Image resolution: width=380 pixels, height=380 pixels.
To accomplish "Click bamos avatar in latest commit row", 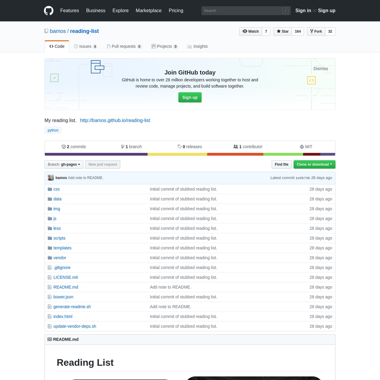I will (x=51, y=178).
